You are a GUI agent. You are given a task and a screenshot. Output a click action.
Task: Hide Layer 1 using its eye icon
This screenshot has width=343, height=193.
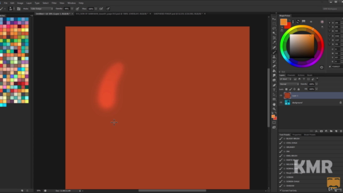(x=281, y=95)
